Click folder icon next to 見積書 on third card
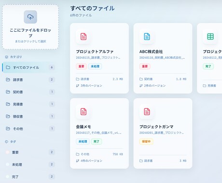Image resolution: width=222 pixels, height=183 pixels. 205,86
